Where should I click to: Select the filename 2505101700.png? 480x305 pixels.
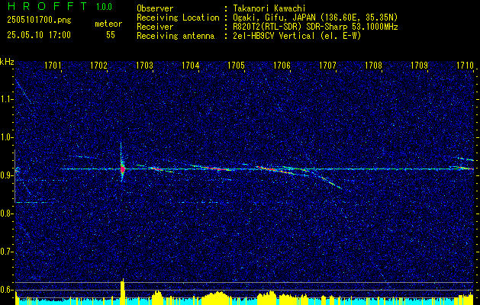39,21
